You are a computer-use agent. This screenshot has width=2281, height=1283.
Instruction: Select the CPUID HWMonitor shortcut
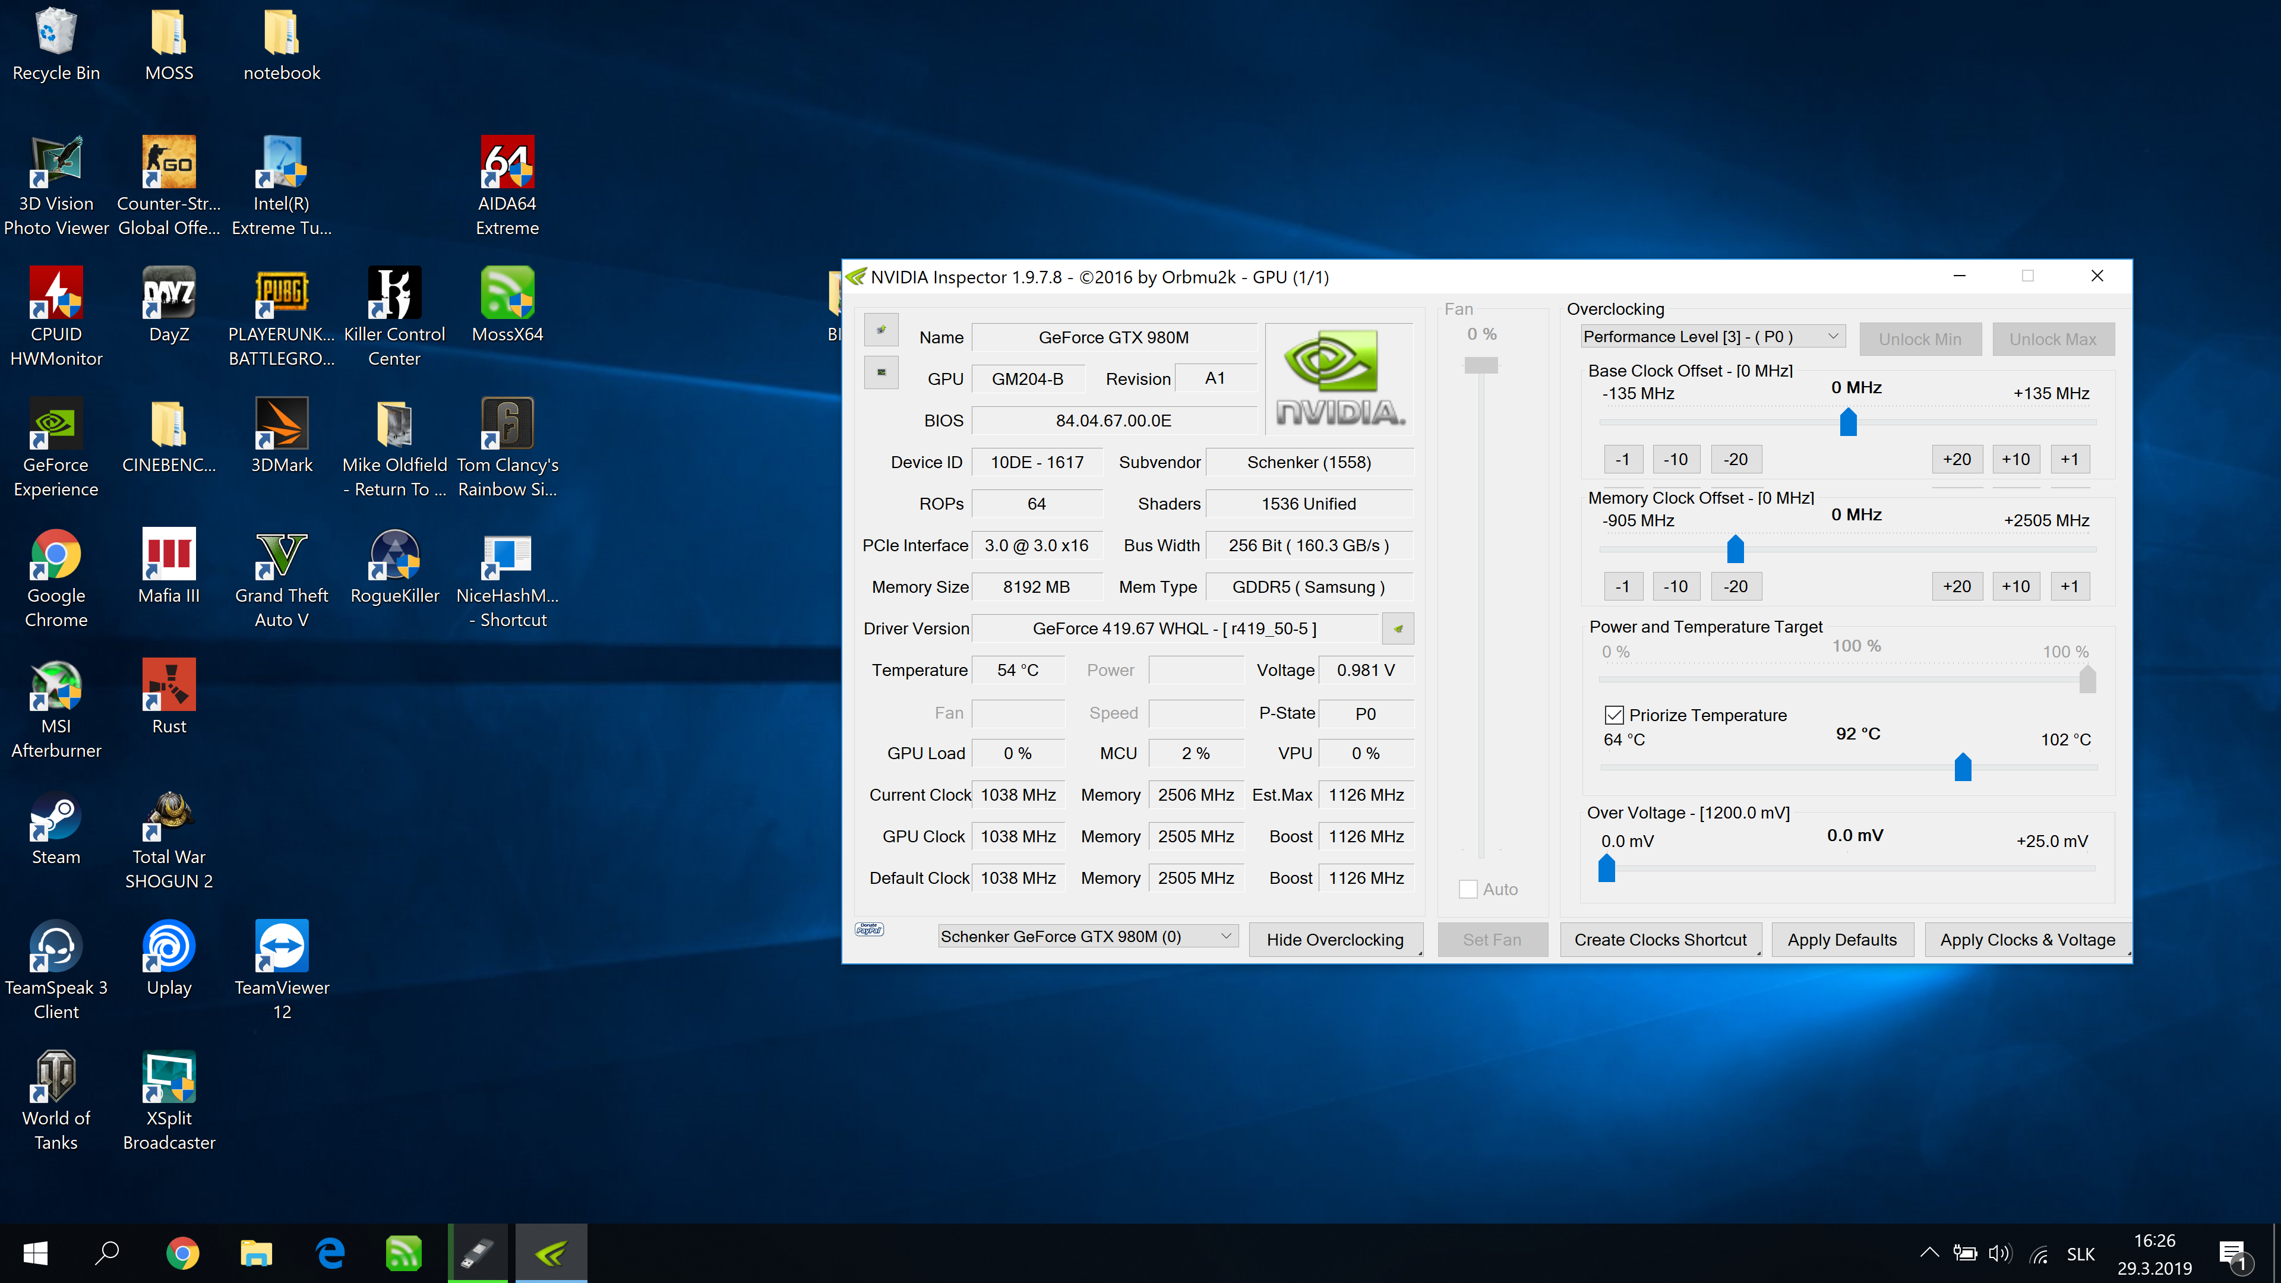point(56,317)
